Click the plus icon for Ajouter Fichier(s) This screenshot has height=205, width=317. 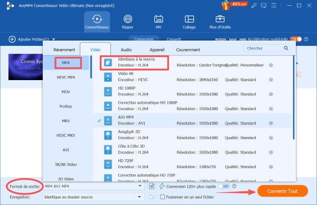(12, 39)
